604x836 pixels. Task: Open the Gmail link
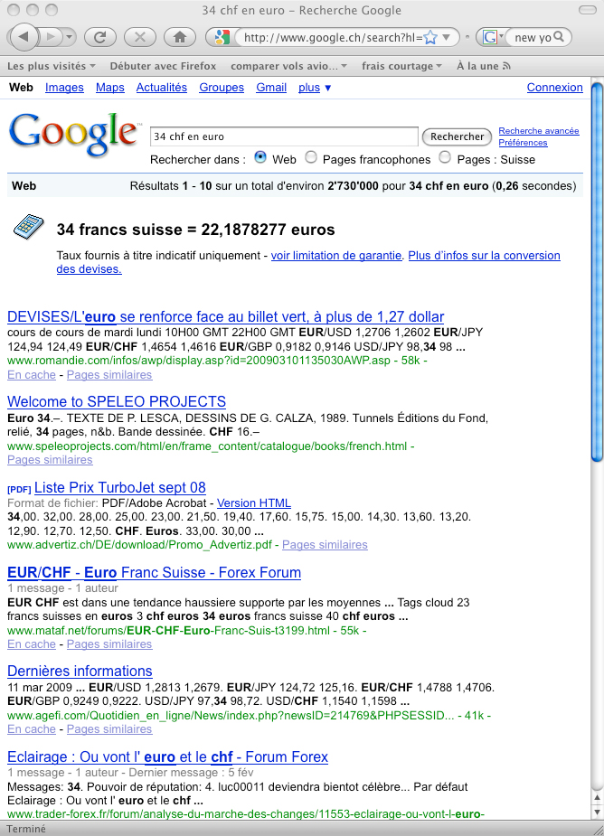(271, 88)
